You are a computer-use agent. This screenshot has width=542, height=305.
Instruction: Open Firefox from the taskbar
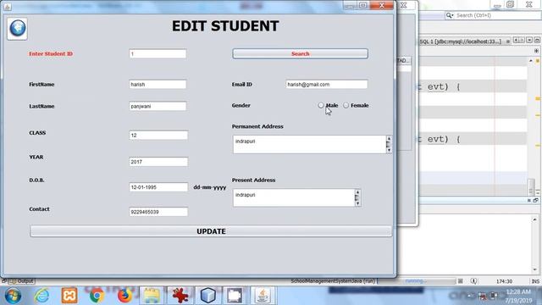tap(124, 296)
